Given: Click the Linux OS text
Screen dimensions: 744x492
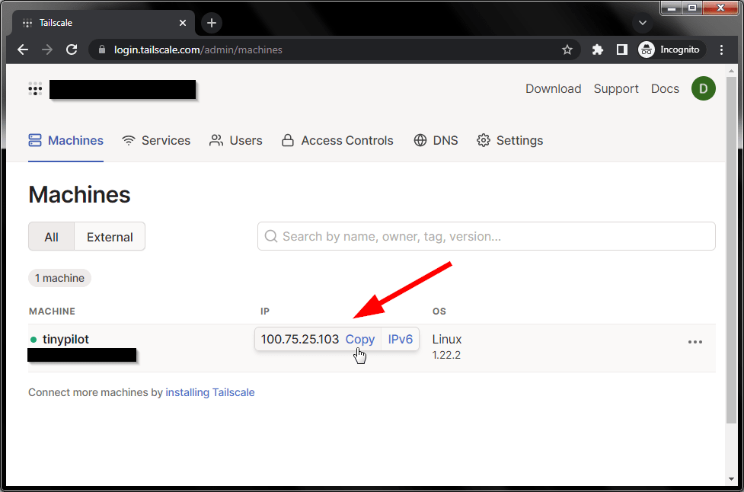Looking at the screenshot, I should click(x=447, y=339).
